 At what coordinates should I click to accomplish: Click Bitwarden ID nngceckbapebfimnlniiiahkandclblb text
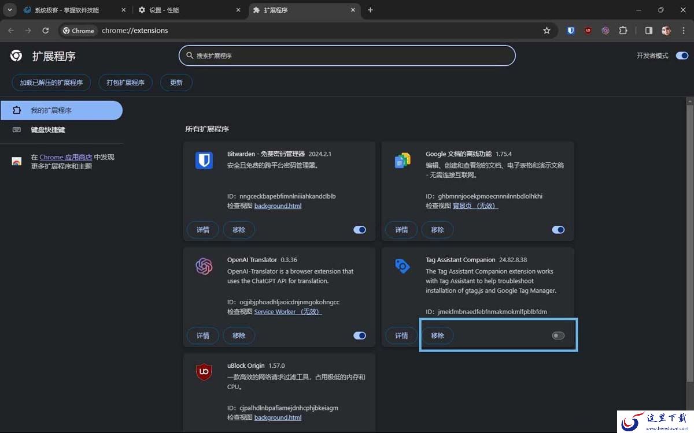[x=287, y=196]
